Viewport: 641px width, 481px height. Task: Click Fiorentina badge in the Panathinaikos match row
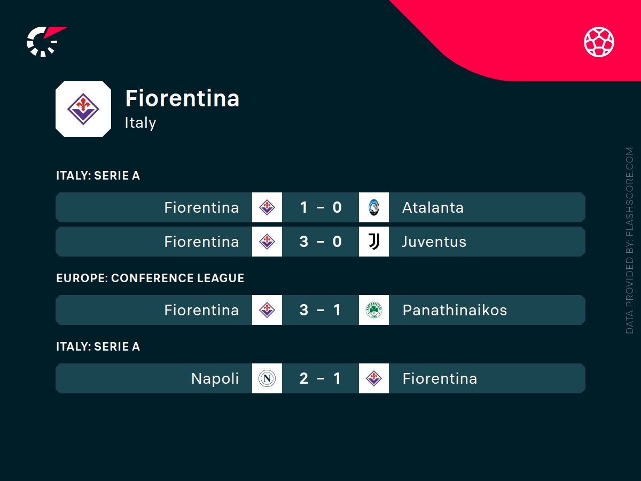click(x=267, y=310)
